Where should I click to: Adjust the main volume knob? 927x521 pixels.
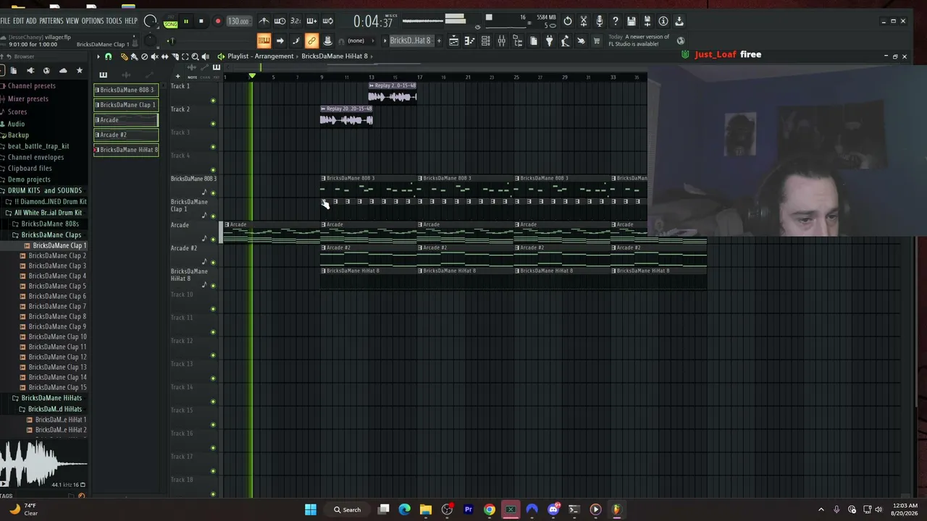tap(151, 21)
